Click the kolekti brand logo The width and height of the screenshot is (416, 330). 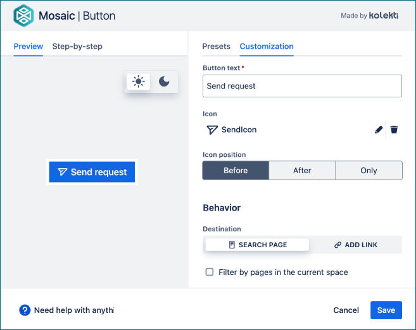click(384, 16)
